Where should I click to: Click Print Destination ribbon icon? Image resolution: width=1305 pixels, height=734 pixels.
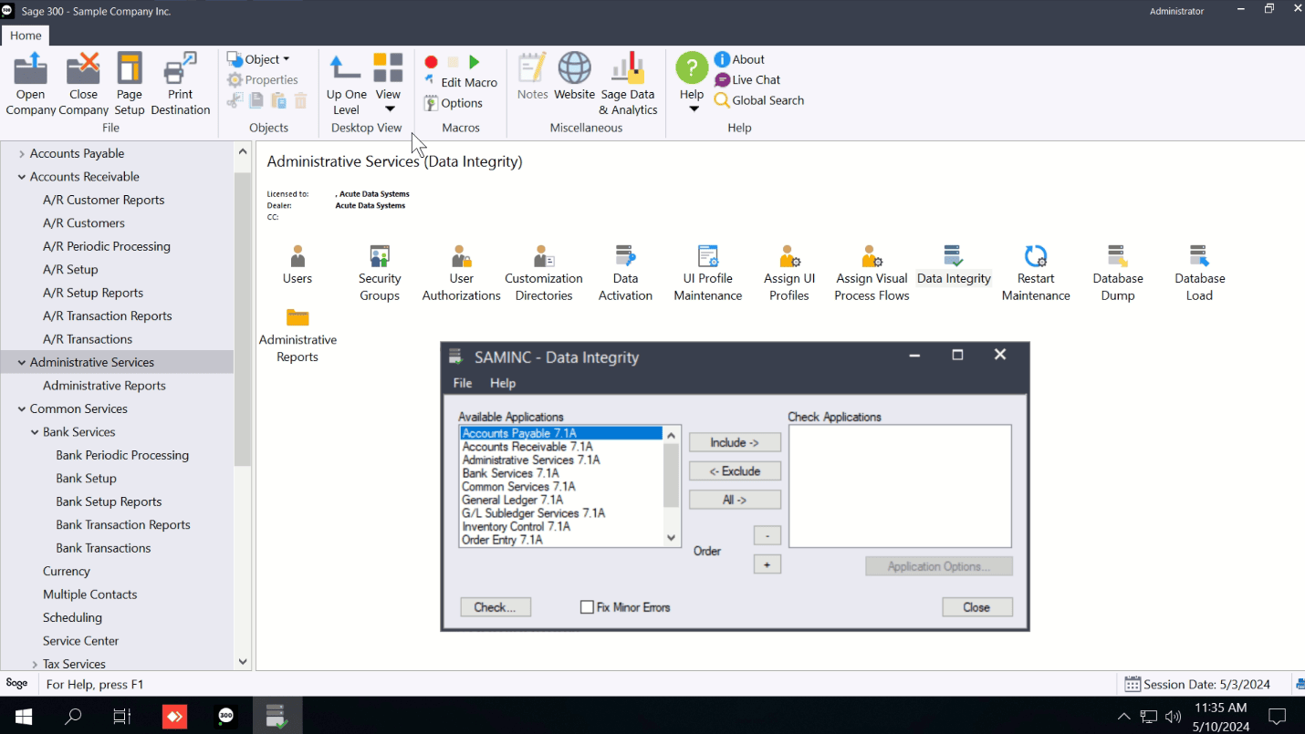181,84
